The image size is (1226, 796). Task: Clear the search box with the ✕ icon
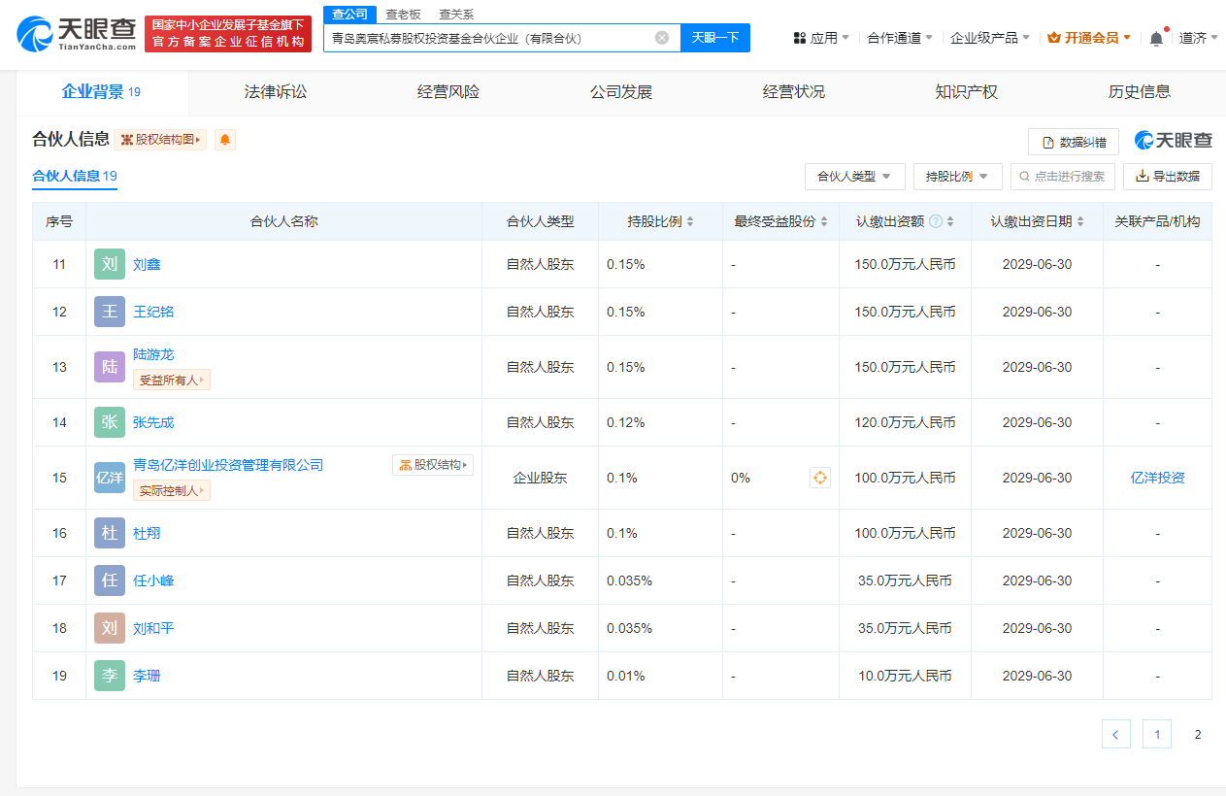point(663,37)
